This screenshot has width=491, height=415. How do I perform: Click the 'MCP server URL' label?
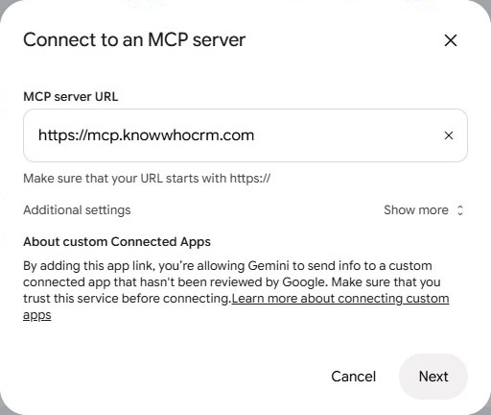click(x=71, y=96)
